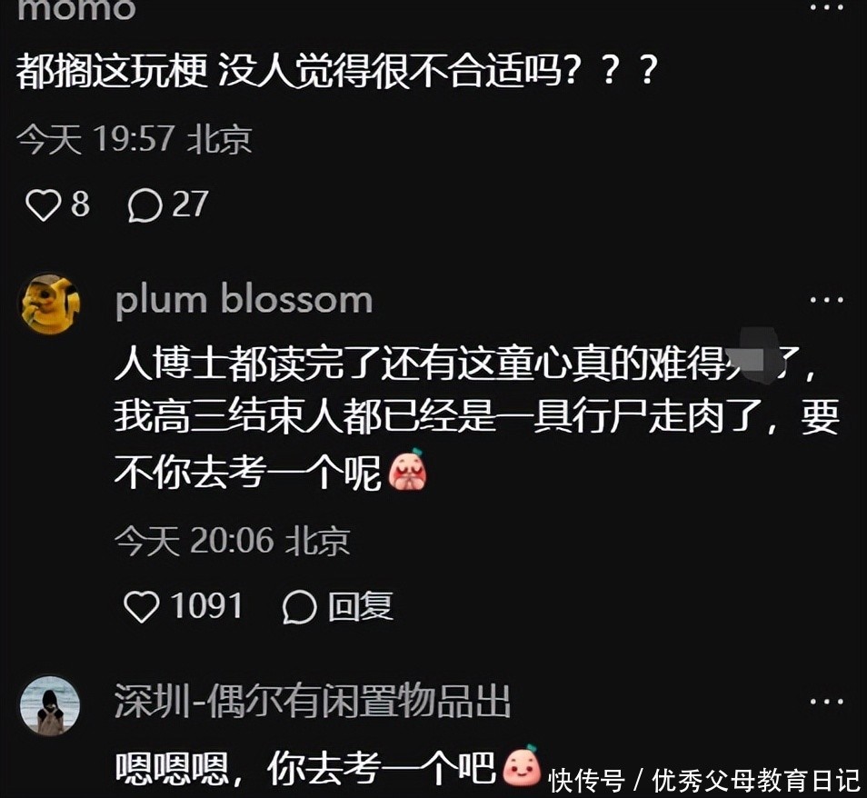
Task: Open plum blossom username profile
Action: 244,300
